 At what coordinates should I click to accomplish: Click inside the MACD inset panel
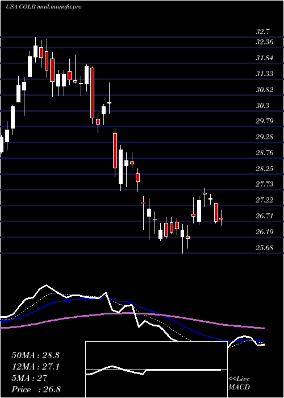pos(156,370)
